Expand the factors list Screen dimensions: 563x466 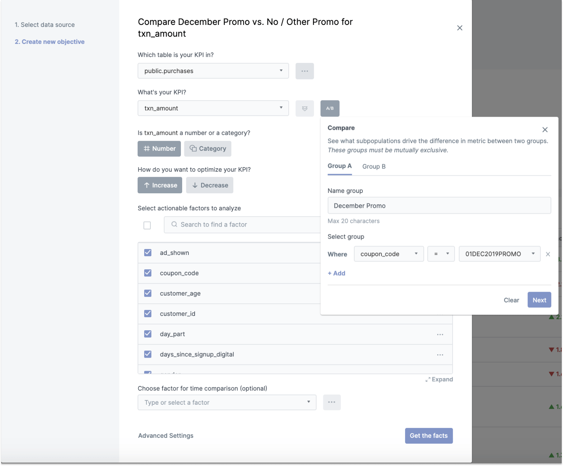pos(439,379)
